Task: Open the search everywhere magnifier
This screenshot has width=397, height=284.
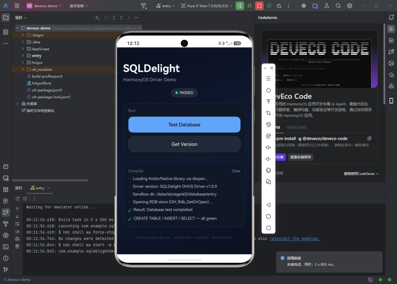Action: (x=338, y=6)
